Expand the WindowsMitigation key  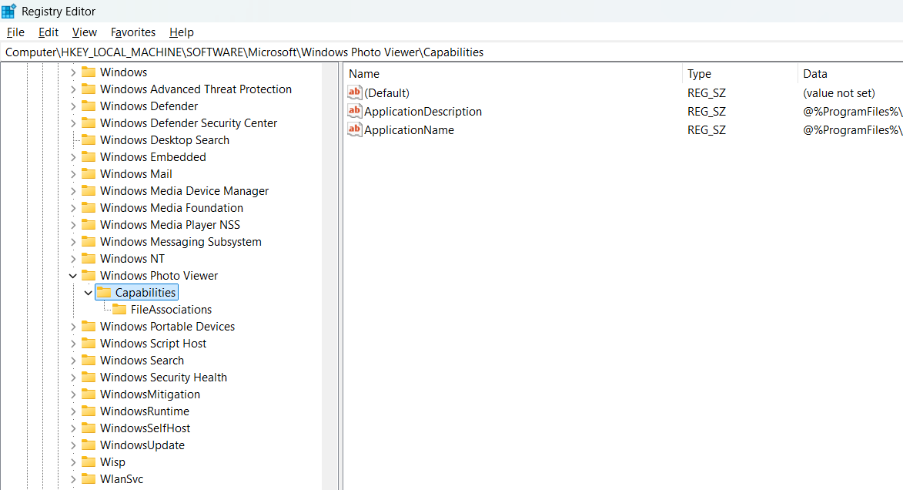[73, 395]
